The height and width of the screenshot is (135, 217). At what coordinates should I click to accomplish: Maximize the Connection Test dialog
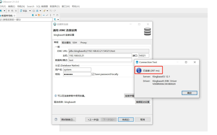tap(186, 62)
